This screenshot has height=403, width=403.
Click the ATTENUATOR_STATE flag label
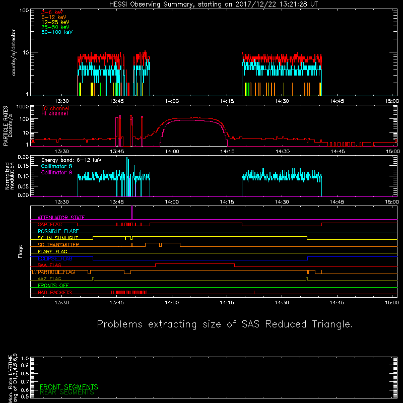[x=61, y=218]
